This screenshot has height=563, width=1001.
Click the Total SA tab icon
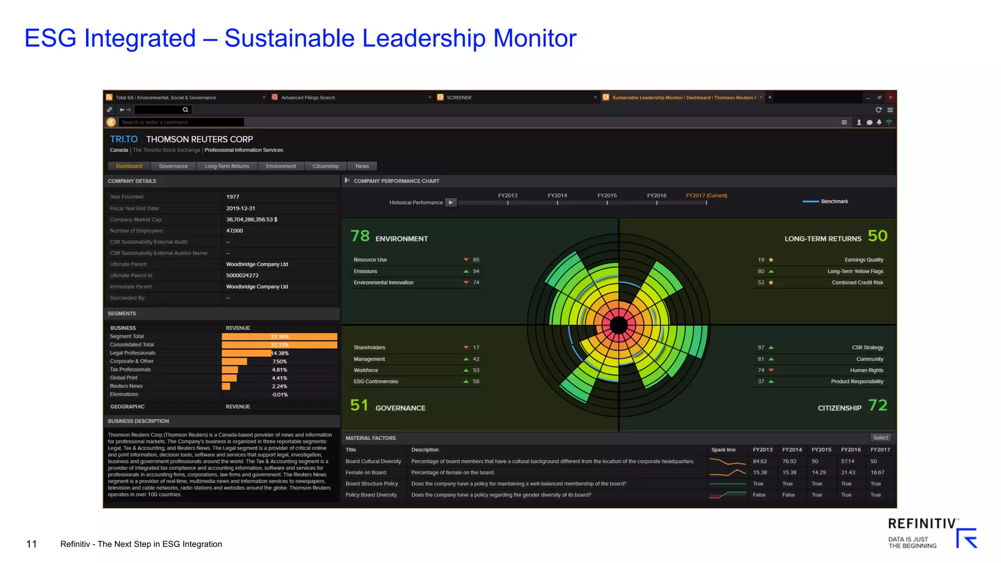click(109, 97)
